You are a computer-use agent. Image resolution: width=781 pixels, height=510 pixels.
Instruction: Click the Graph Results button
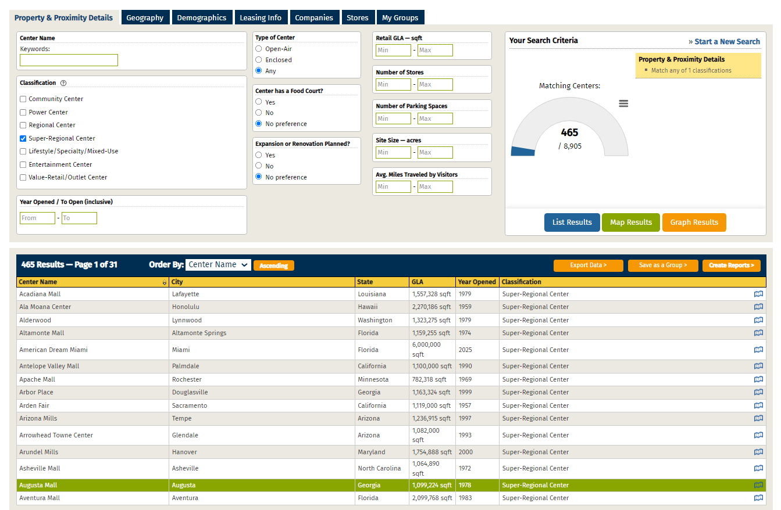click(694, 222)
